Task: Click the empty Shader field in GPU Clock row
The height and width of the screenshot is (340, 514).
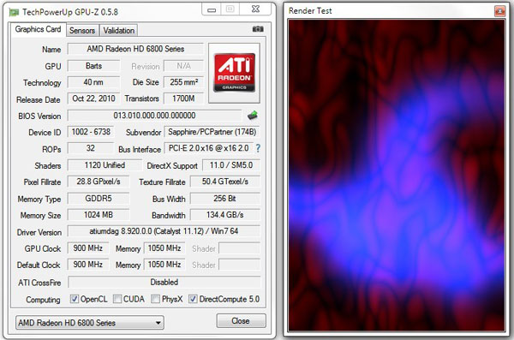Action: pos(239,248)
